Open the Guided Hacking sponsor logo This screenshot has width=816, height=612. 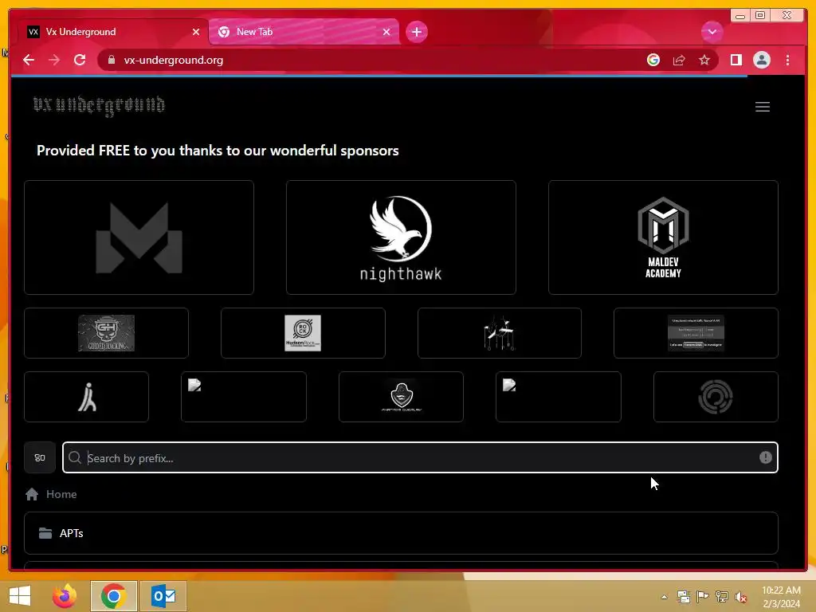pyautogui.click(x=106, y=333)
